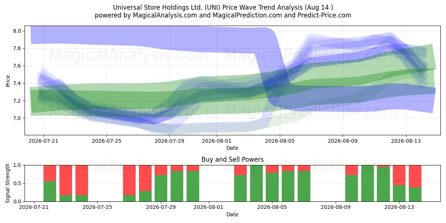The height and width of the screenshot is (223, 446).
Task: Click the 1.0 signal strength tick
Action: (x=18, y=165)
